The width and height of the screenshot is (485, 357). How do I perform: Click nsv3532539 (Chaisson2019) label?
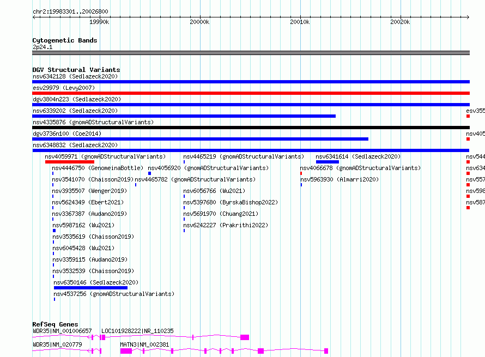click(x=93, y=271)
